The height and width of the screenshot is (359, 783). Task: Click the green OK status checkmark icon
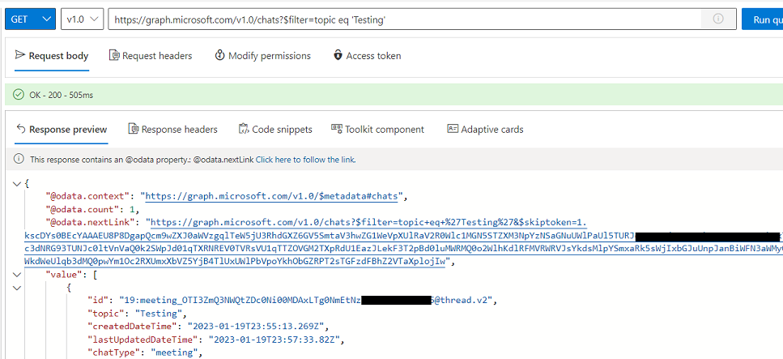tap(19, 95)
